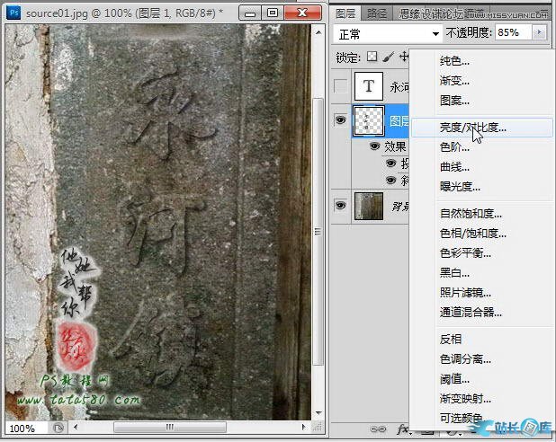Select the background layer thumbnail
Screen dimensions: 556x442
pyautogui.click(x=368, y=206)
